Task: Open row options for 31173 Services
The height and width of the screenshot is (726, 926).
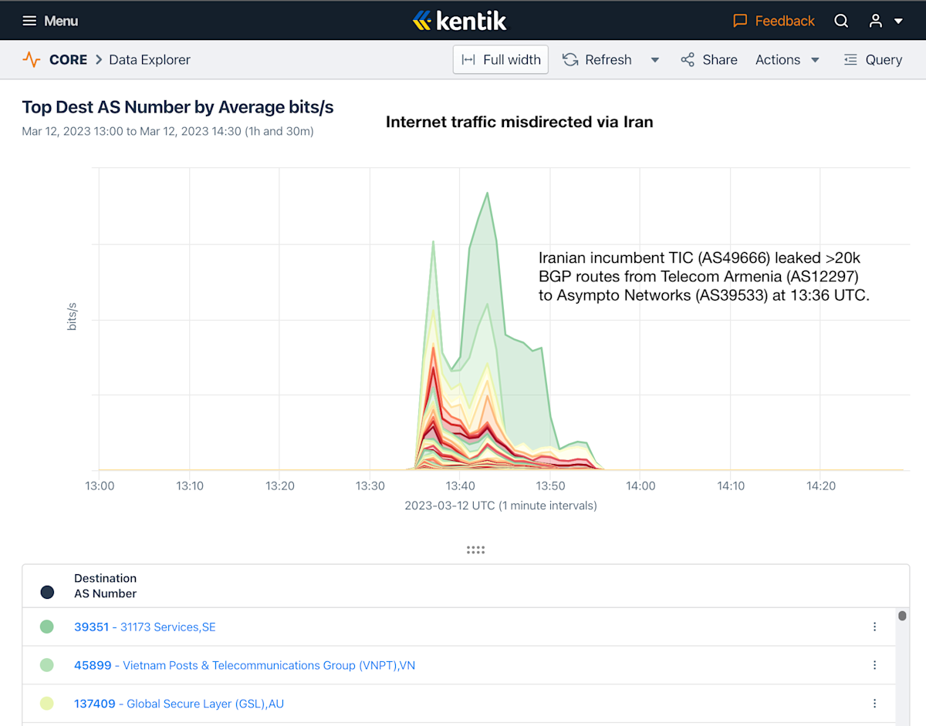Action: coord(874,627)
